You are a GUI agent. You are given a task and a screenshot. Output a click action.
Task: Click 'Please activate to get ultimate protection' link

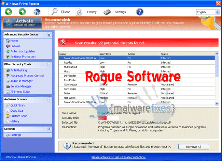point(119,157)
